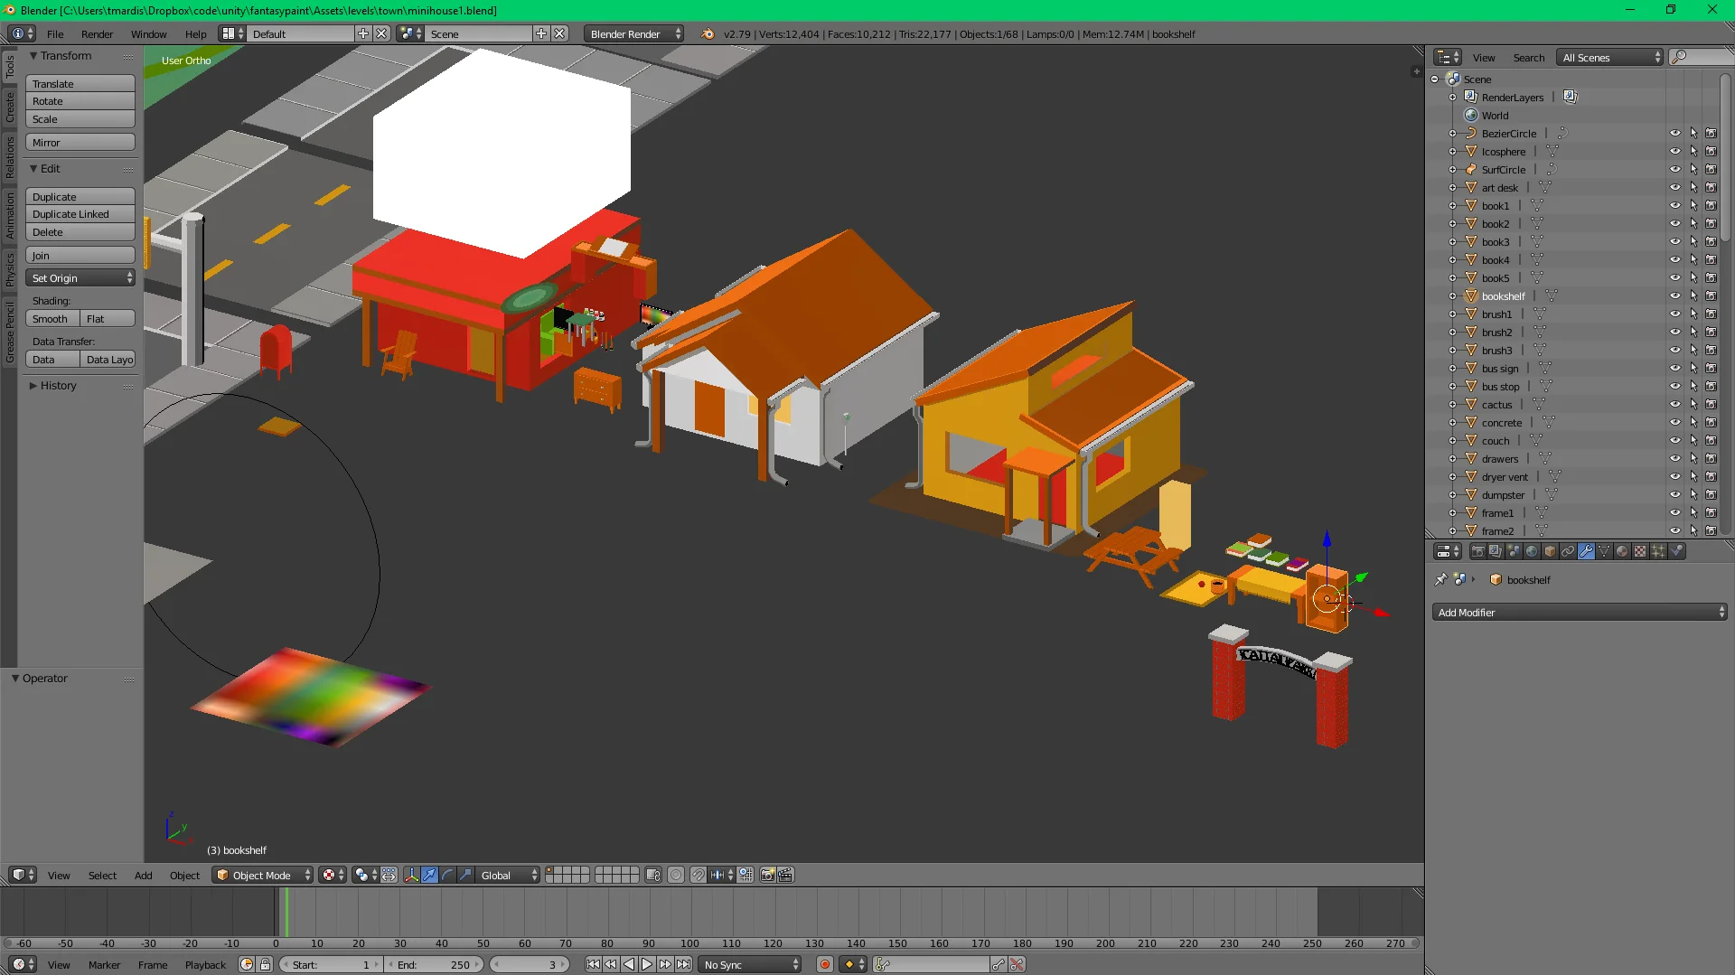
Task: Expand the bus stop tree item
Action: point(1452,387)
